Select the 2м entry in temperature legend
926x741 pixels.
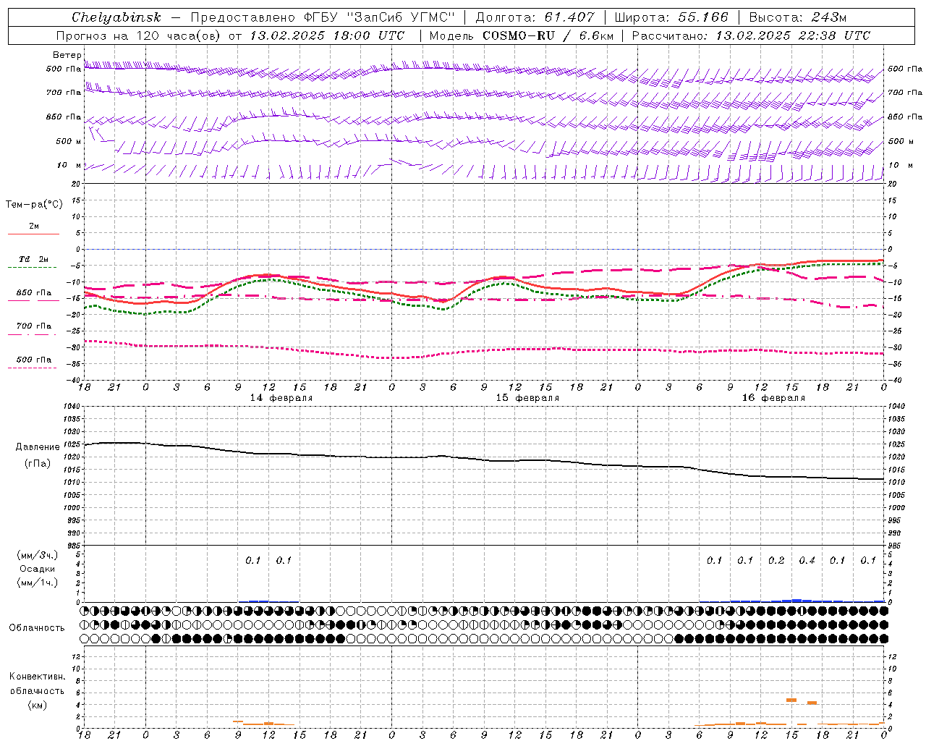tap(34, 226)
